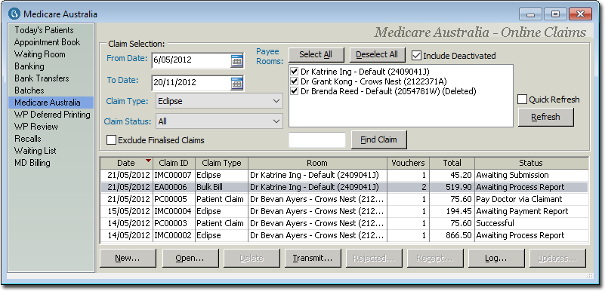605x291 pixels.
Task: Sort by Vouchers column header
Action: pyautogui.click(x=408, y=163)
